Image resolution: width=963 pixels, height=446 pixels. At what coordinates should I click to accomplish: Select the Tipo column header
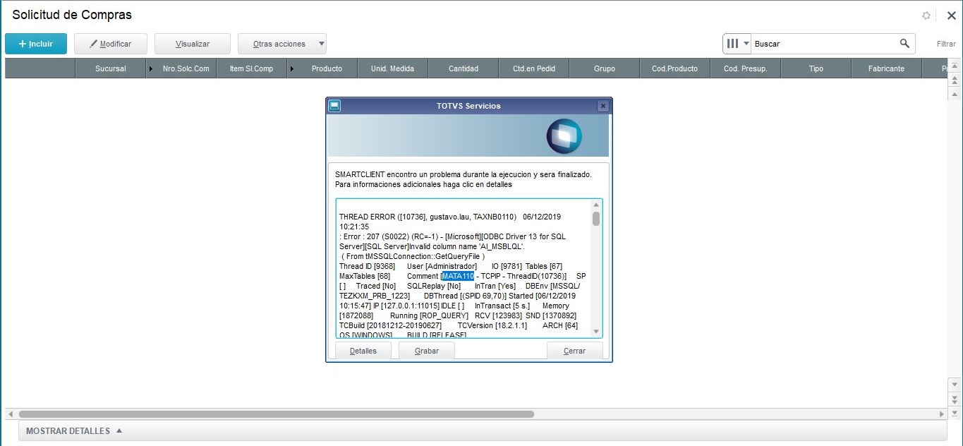[816, 68]
